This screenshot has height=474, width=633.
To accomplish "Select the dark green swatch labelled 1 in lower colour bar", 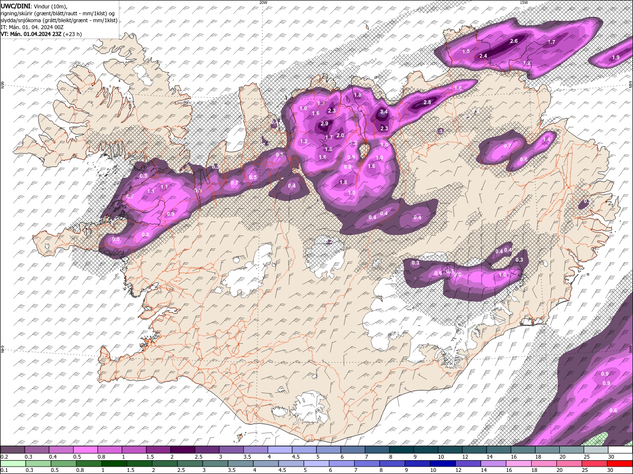I will [114, 464].
